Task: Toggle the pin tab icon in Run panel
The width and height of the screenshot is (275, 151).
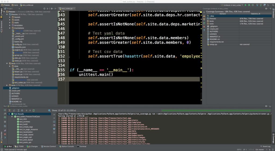Action: tap(5, 131)
